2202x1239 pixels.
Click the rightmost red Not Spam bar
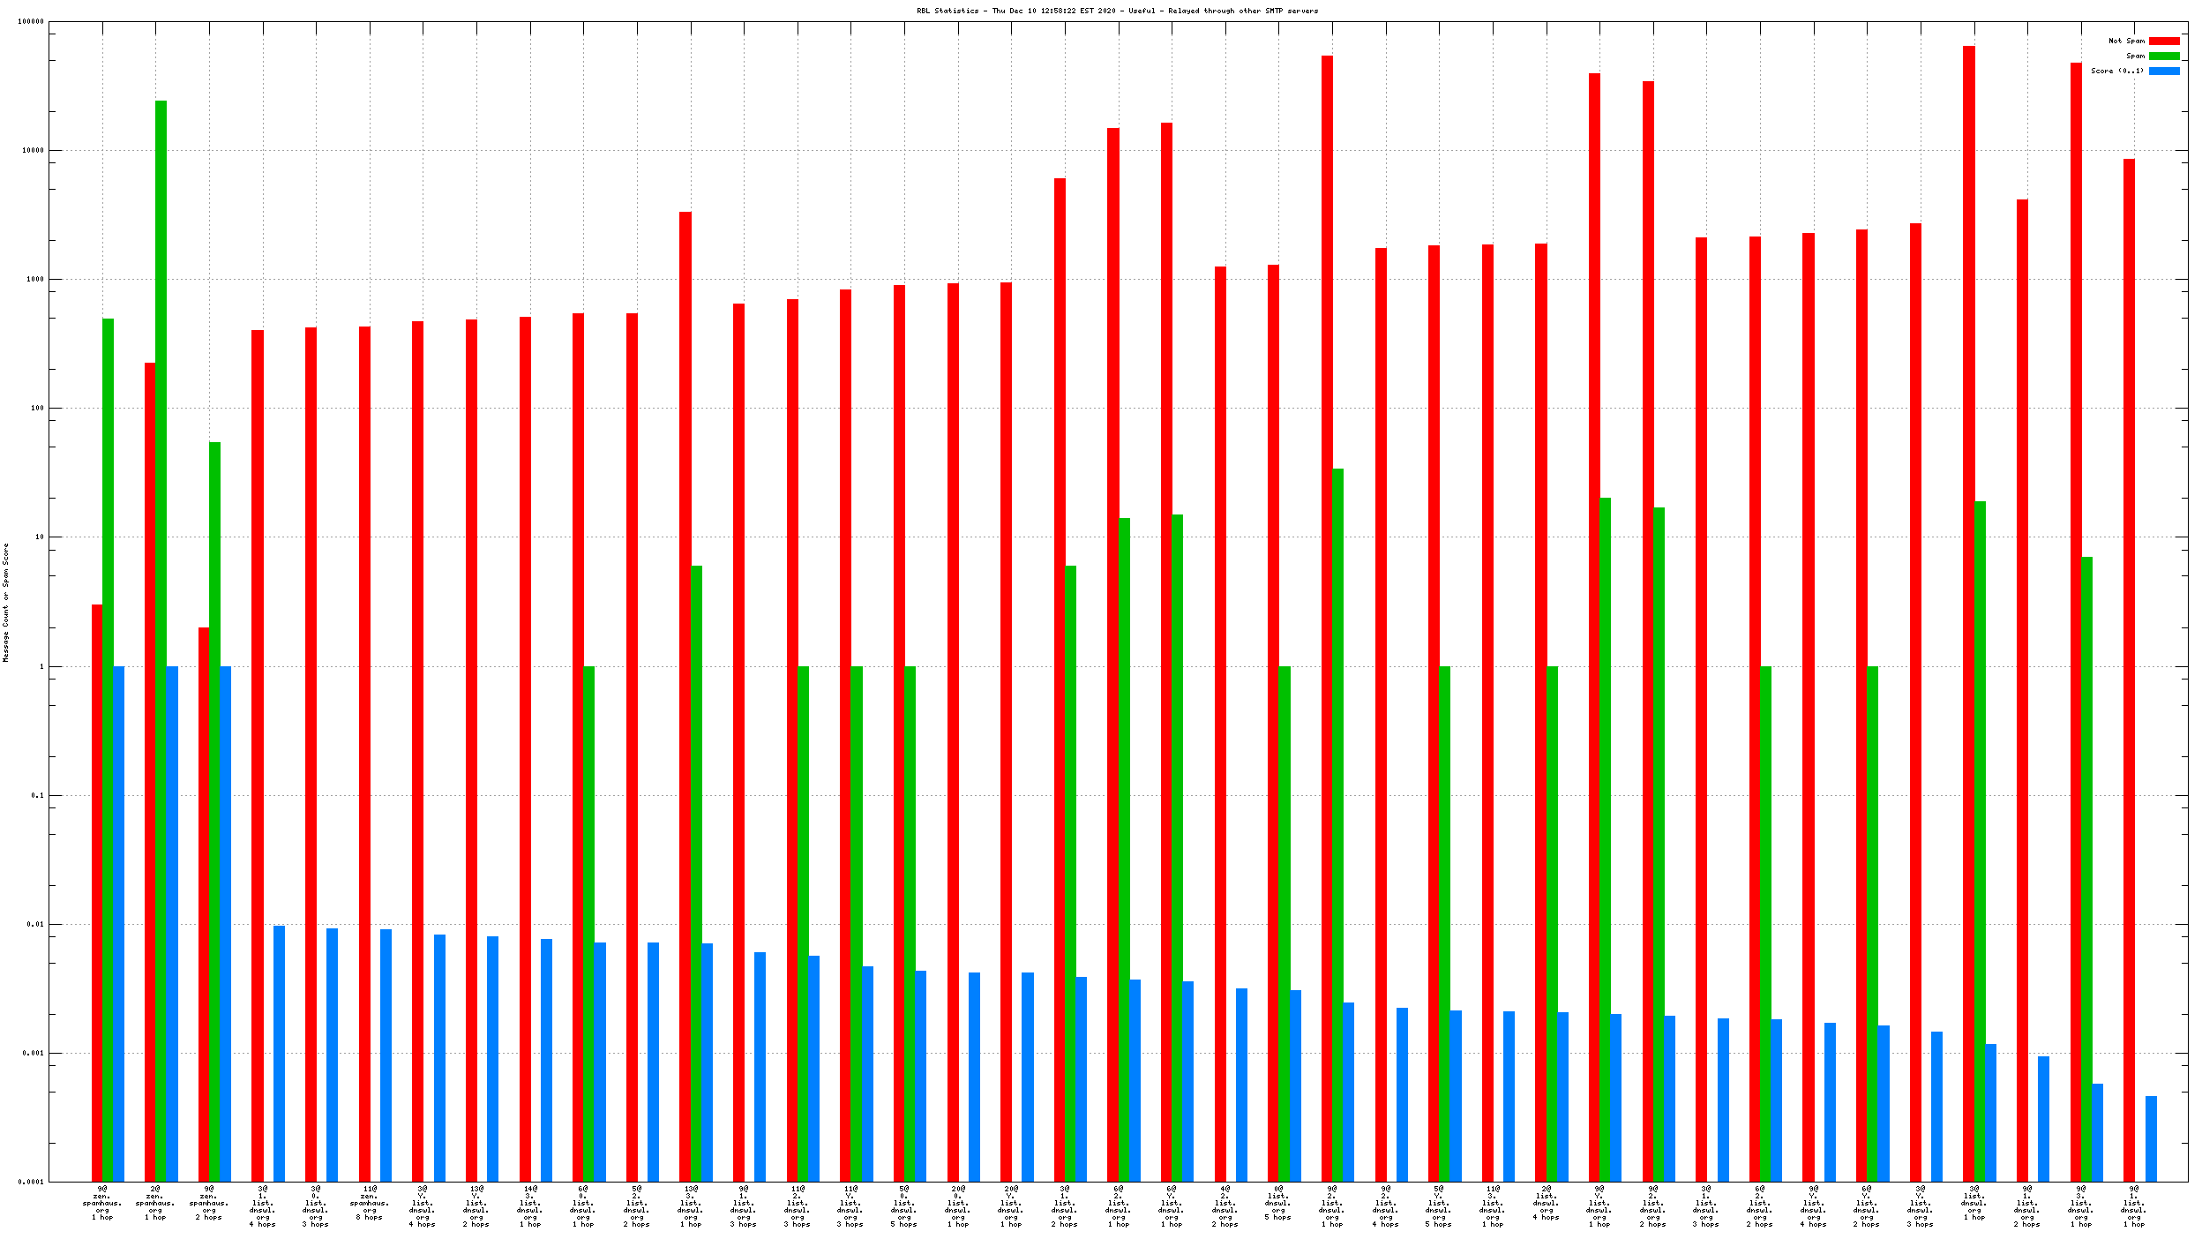[2129, 671]
